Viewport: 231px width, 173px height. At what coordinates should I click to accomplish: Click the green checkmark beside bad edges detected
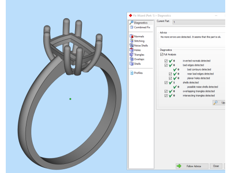point(170,65)
